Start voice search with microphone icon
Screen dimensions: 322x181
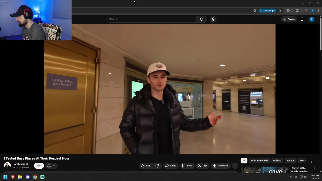point(213,19)
